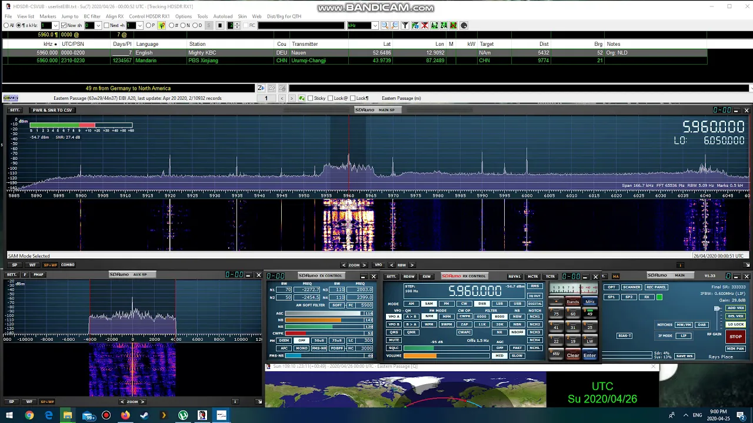Image resolution: width=753 pixels, height=423 pixels.
Task: Open Microsoft Edge from the taskbar
Action: 48,415
